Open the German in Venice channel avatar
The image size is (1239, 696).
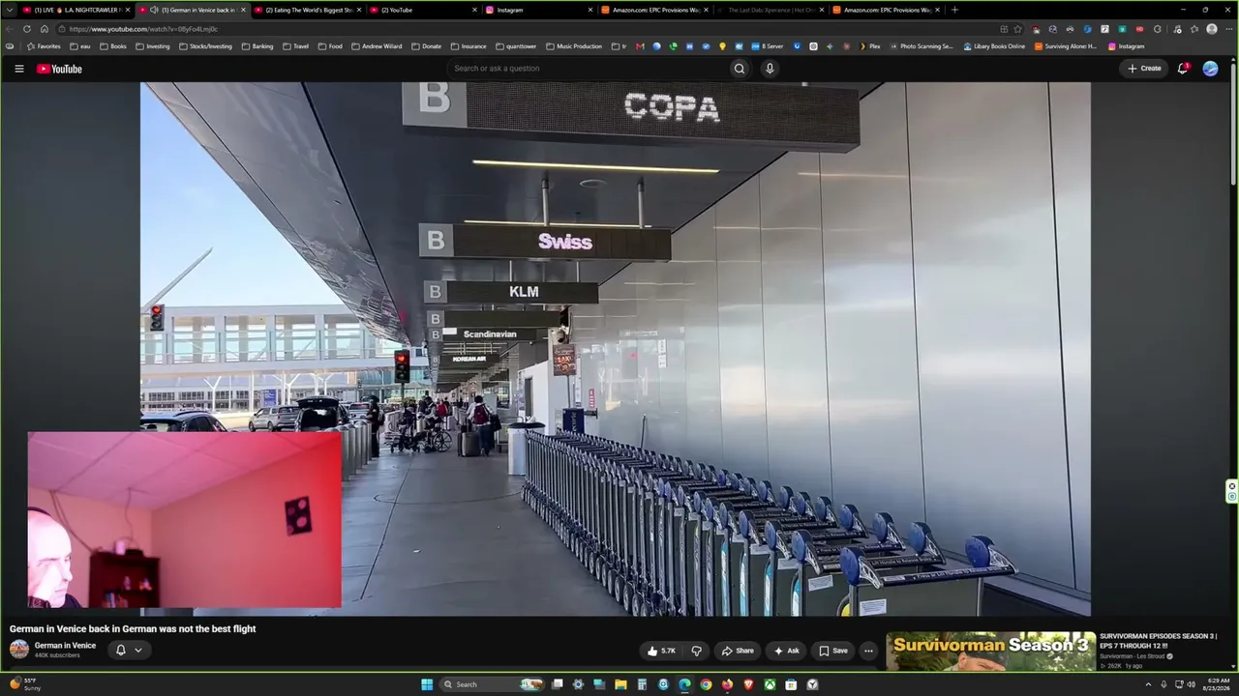(18, 650)
